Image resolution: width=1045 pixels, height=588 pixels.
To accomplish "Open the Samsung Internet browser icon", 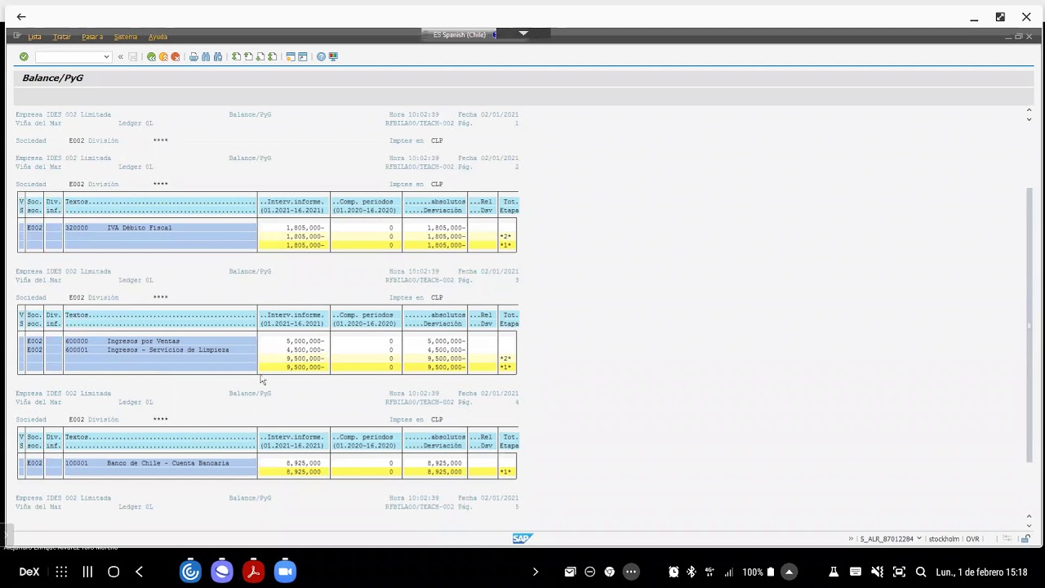I will (x=222, y=572).
